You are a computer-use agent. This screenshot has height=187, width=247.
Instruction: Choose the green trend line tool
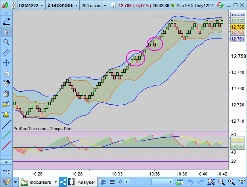[x=6, y=135]
